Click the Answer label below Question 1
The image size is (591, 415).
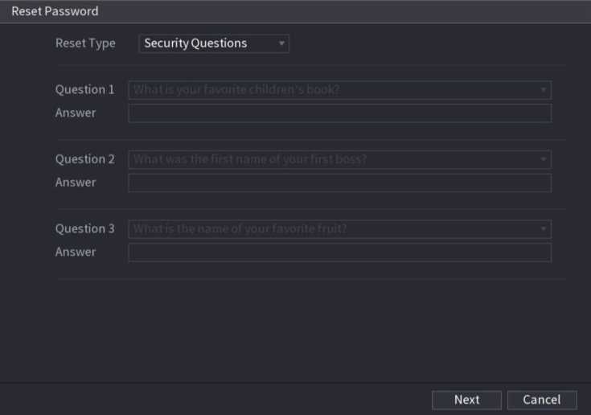pos(76,113)
